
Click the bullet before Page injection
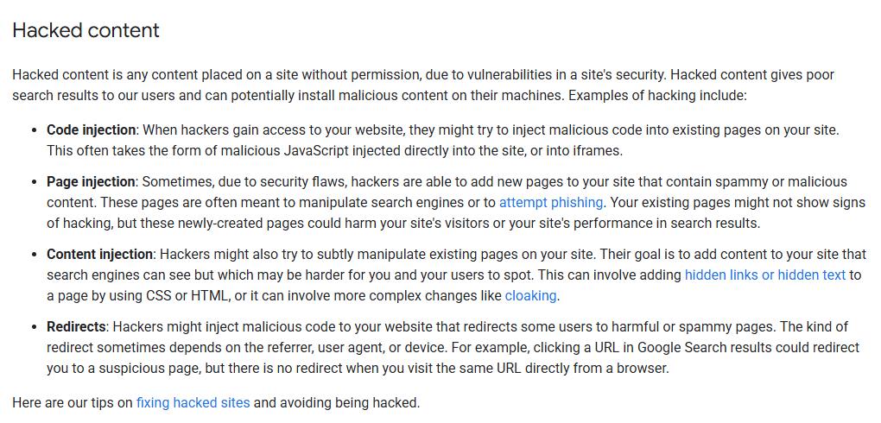pos(35,182)
